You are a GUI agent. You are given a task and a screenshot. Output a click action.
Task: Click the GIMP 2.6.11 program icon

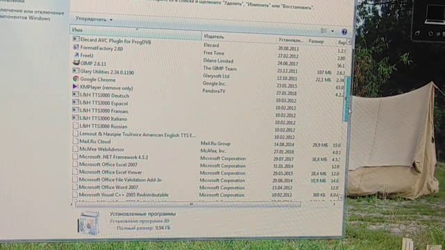(x=76, y=62)
